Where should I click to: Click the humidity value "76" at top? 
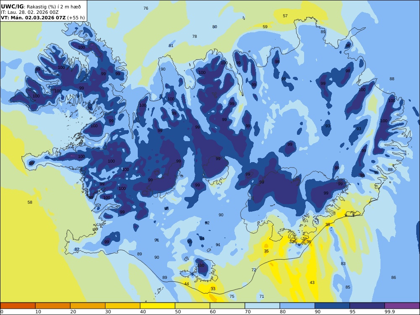(146, 8)
